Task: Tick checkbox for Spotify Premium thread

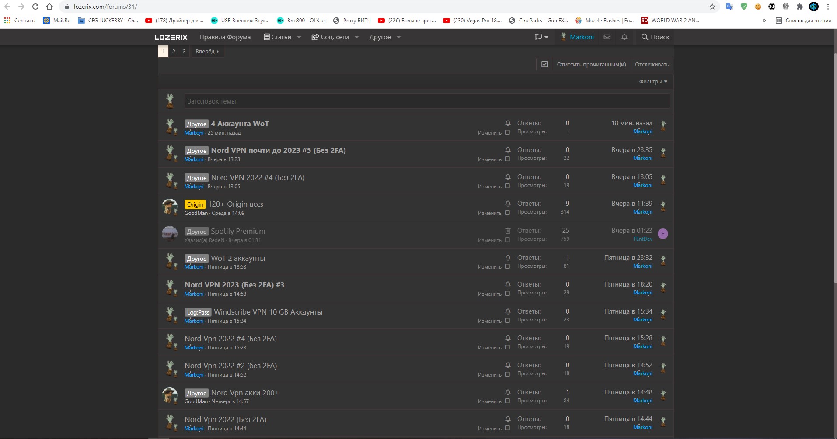Action: tap(507, 239)
